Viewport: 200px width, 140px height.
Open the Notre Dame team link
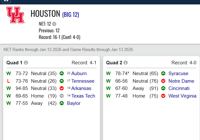[x=181, y=81]
